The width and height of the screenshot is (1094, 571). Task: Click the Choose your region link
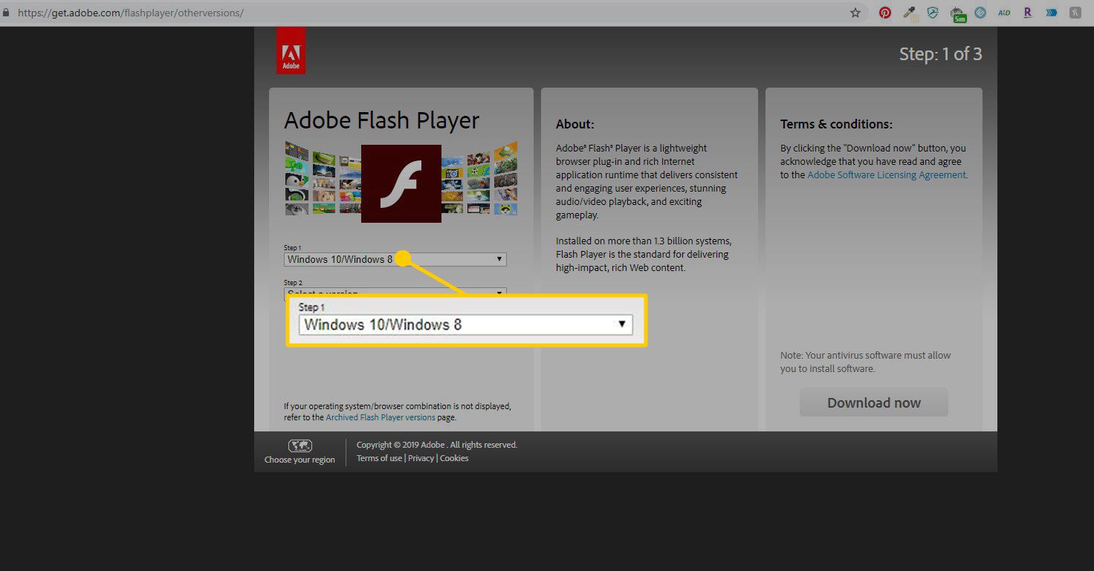(300, 460)
